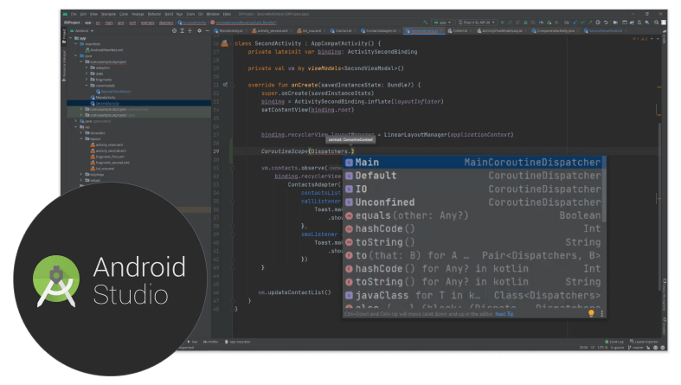The height and width of the screenshot is (385, 681).
Task: Open the Build menu
Action: point(169,14)
